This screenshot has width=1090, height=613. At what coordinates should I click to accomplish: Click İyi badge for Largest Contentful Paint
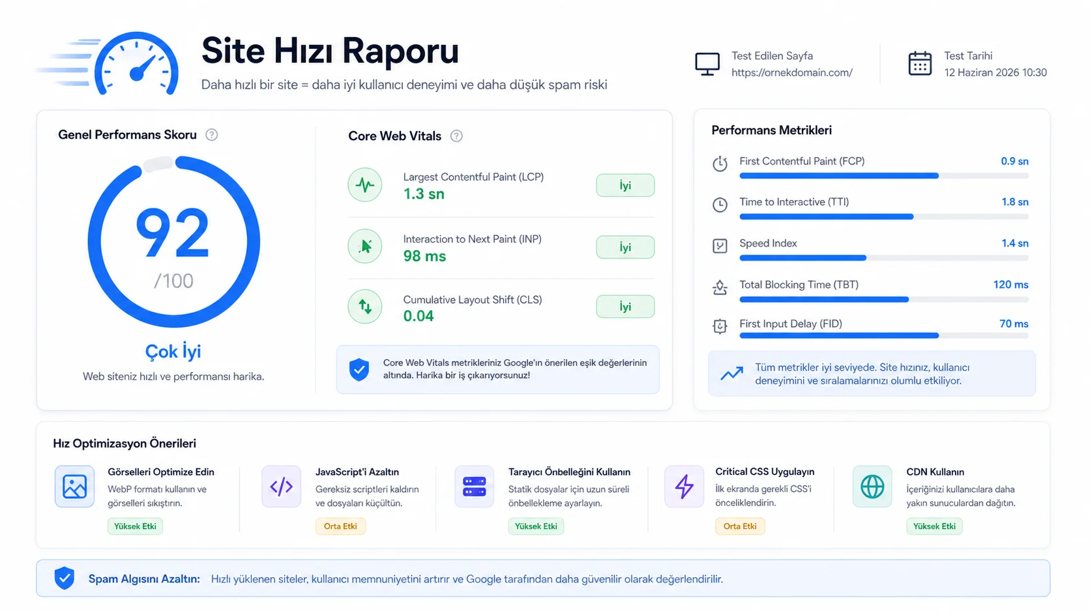tap(625, 186)
